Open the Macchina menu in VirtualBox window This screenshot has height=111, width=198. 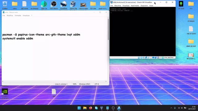118,6
